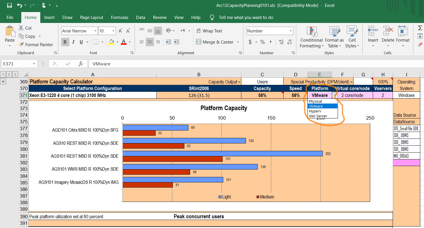Toggle Bold formatting button
424x228 pixels.
pyautogui.click(x=65, y=42)
